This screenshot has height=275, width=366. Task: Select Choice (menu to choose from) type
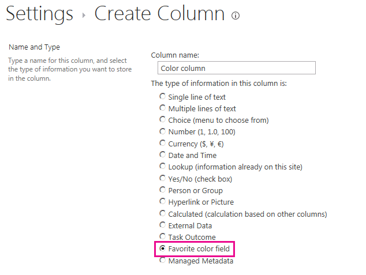163,120
